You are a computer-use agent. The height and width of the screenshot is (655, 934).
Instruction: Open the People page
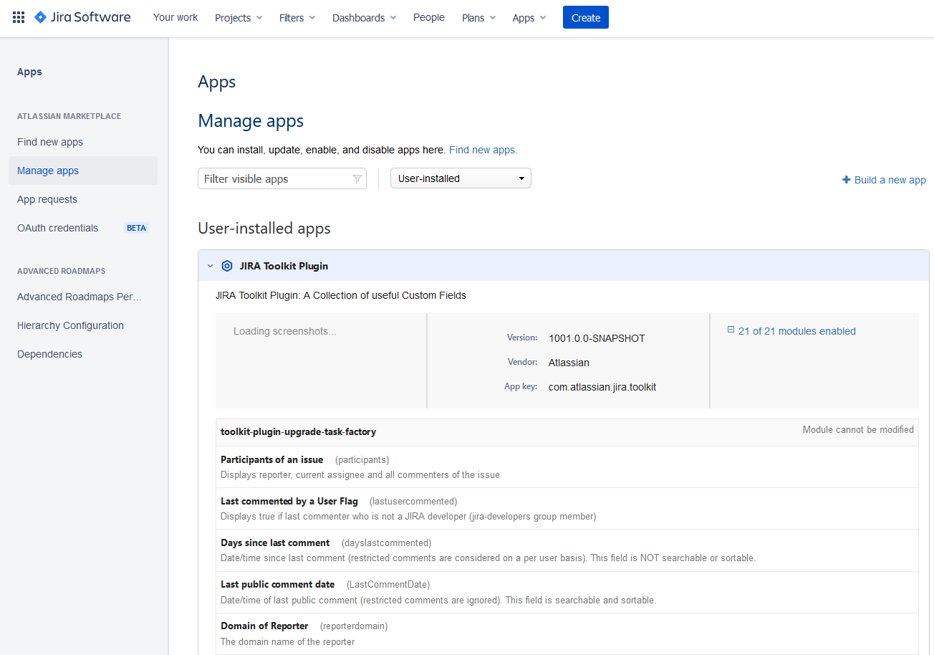click(x=429, y=17)
